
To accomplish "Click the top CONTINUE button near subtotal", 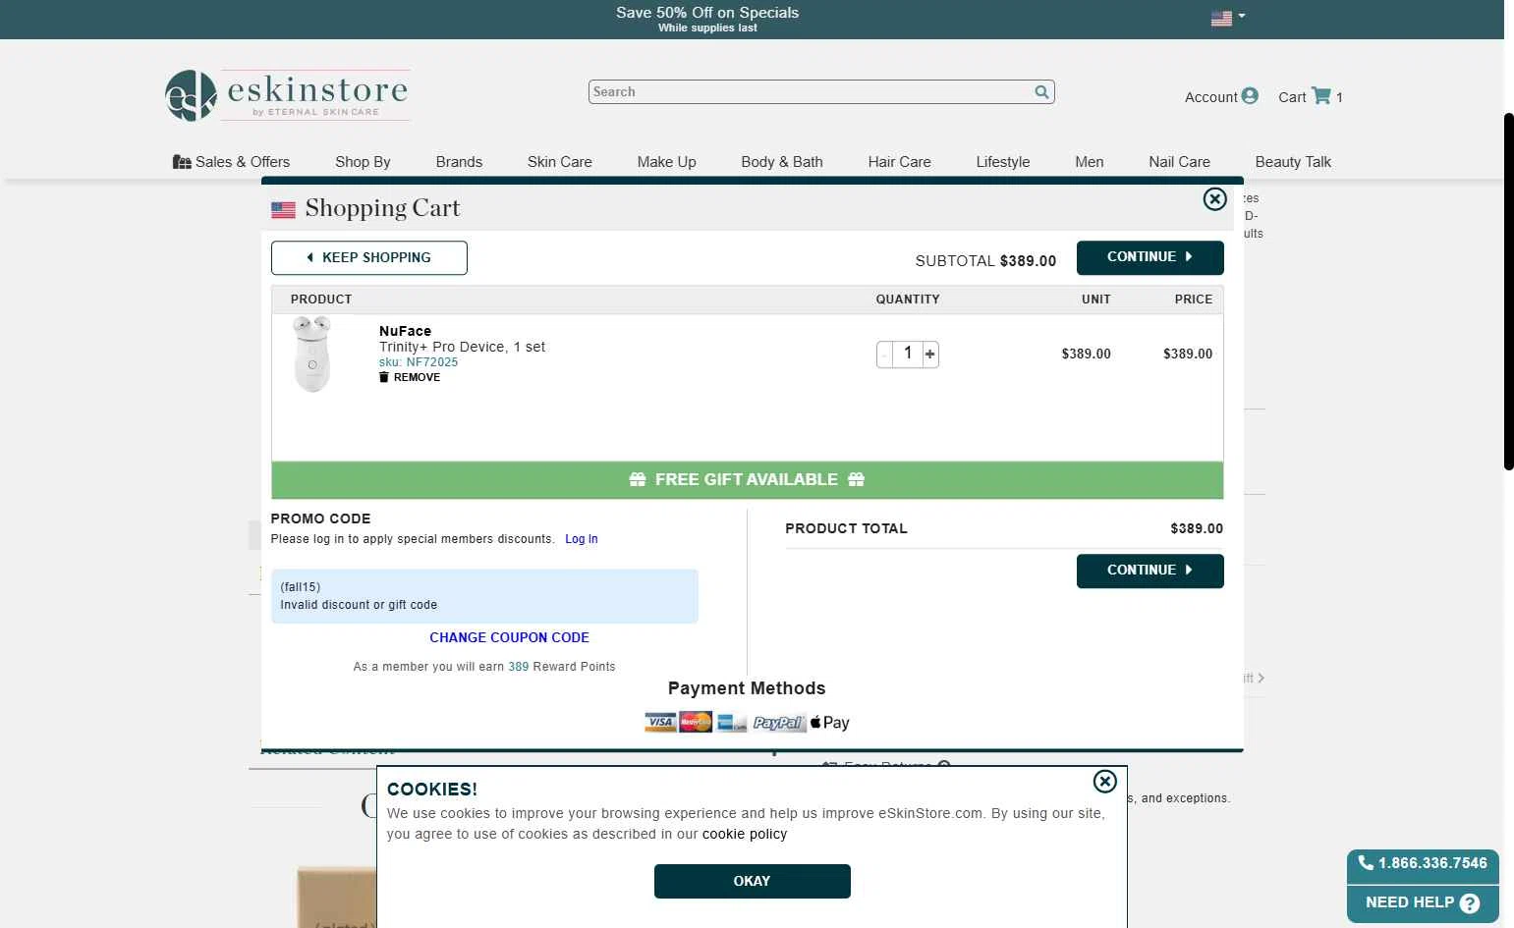I will point(1150,257).
